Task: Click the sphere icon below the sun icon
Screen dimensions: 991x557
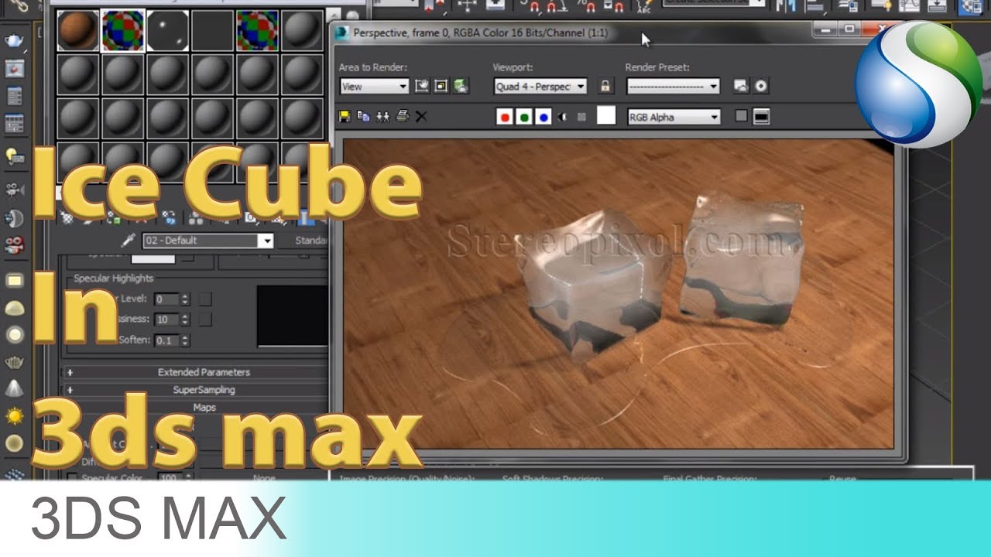Action: [14, 444]
